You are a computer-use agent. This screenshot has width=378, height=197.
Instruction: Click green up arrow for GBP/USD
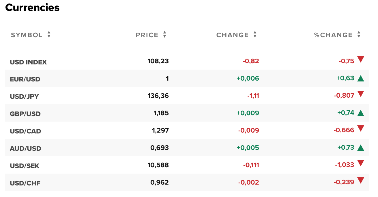click(x=361, y=113)
